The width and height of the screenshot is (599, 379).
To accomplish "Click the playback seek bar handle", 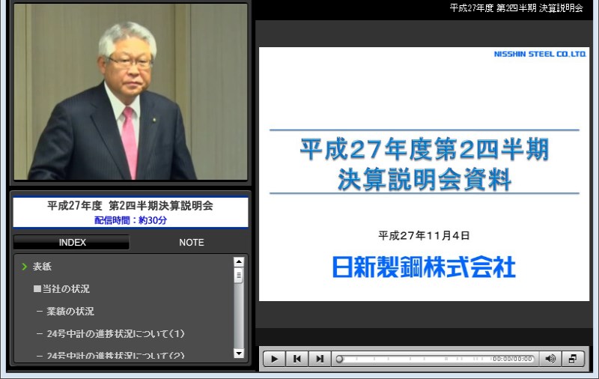I will (x=339, y=359).
